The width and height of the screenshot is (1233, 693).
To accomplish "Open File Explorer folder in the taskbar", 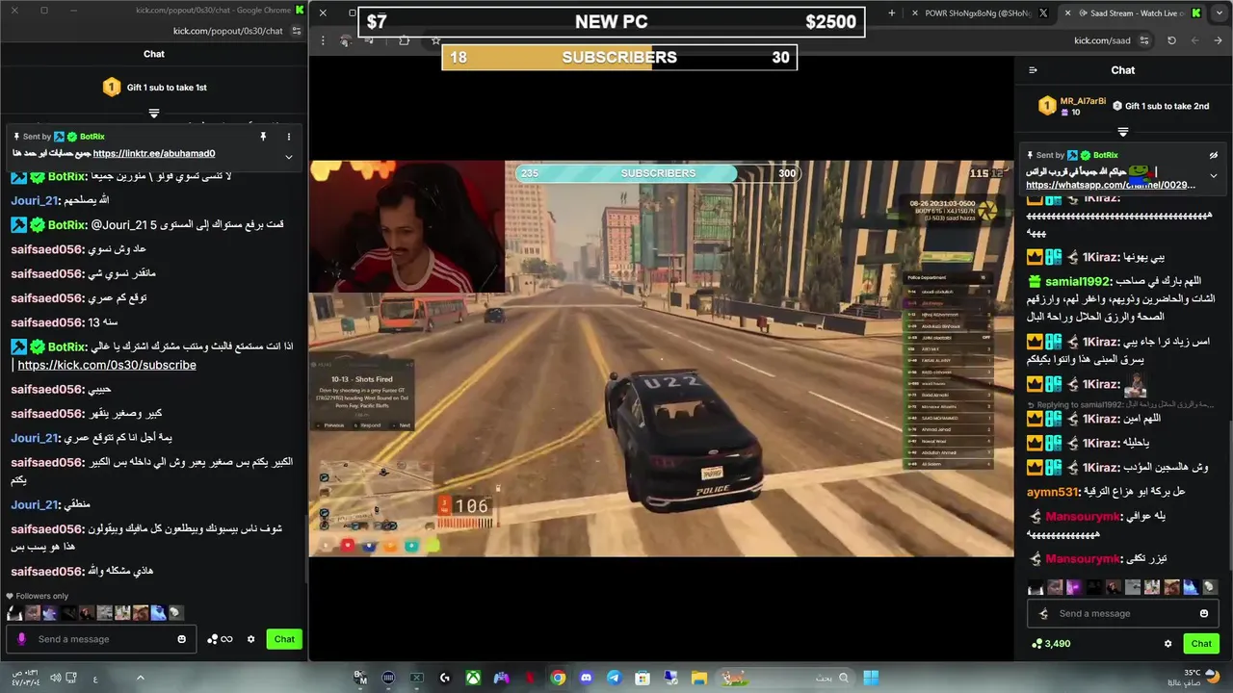I will [x=698, y=678].
